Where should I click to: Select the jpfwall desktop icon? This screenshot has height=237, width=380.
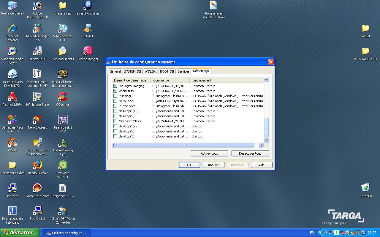(88, 31)
